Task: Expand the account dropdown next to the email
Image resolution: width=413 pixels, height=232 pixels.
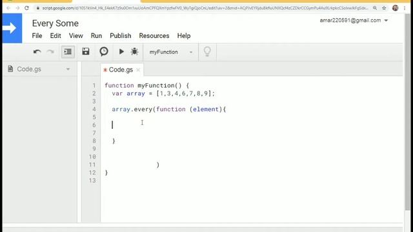Action: (x=386, y=21)
